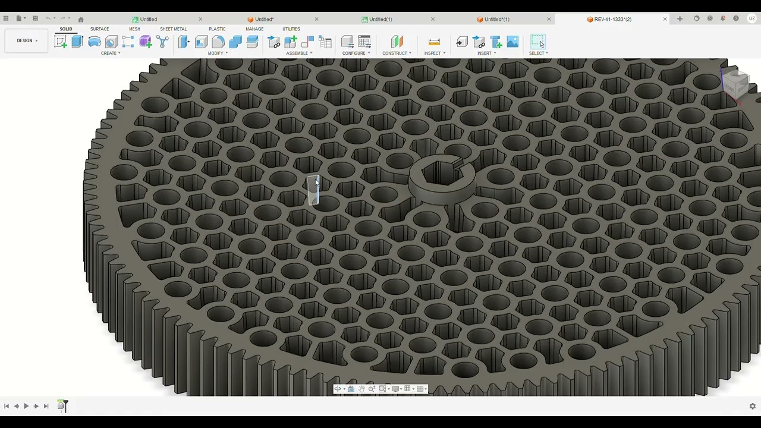
Task: Select the Revolve tool
Action: tap(95, 42)
